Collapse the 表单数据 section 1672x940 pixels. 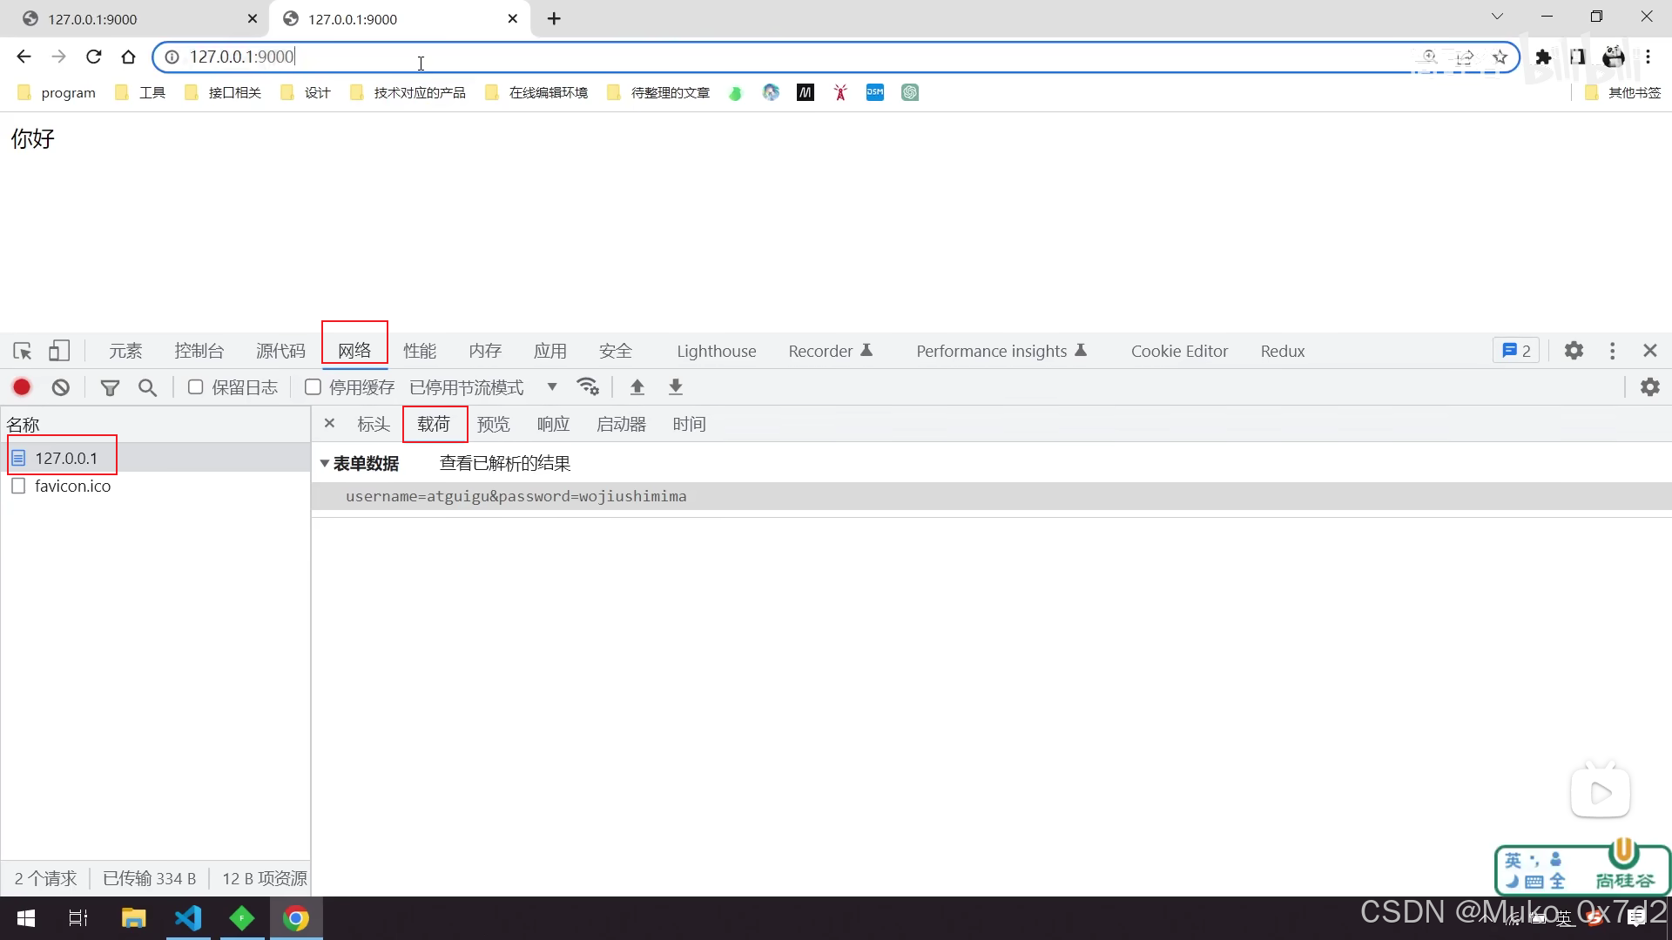click(x=325, y=463)
